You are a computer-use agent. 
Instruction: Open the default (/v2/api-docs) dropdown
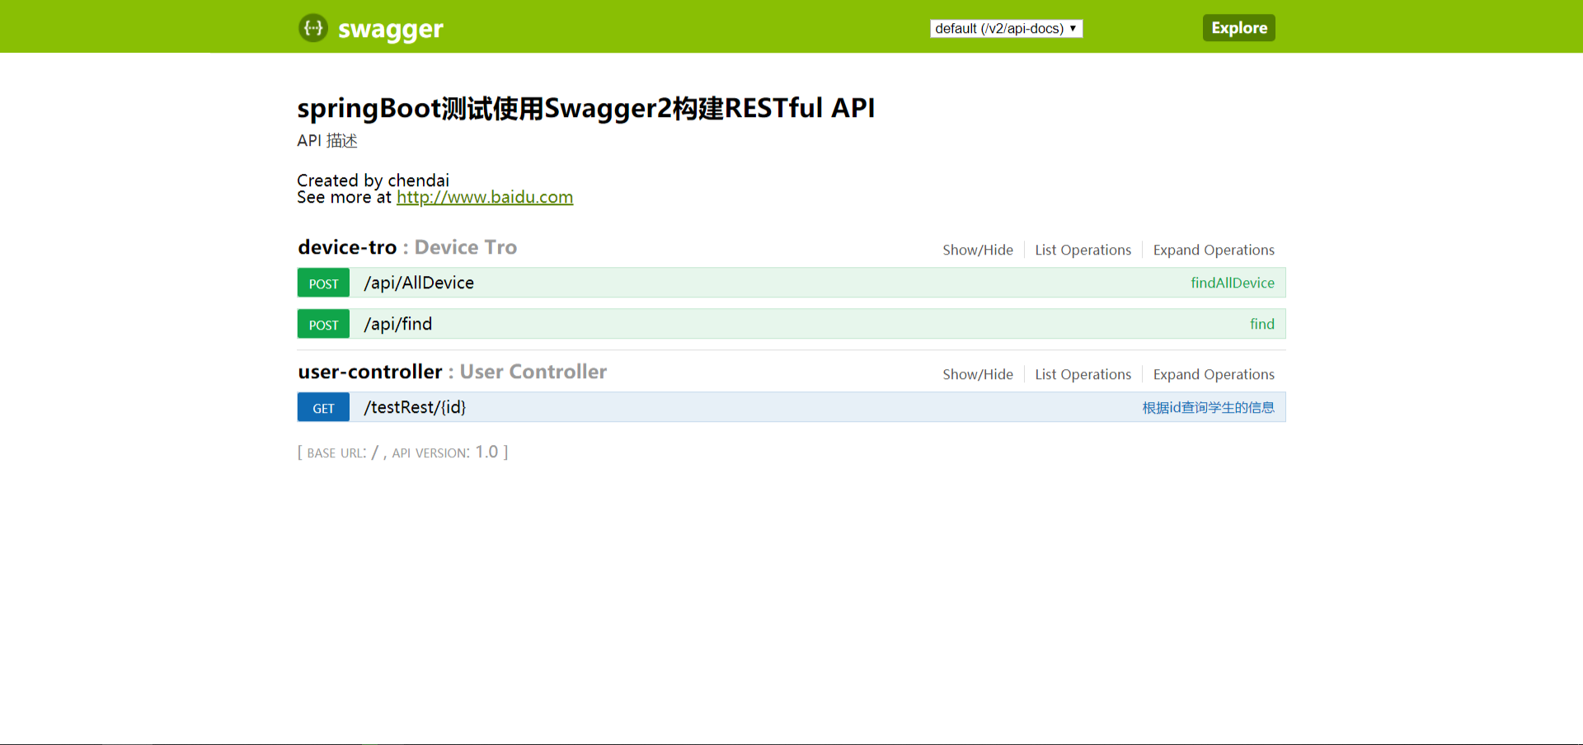point(1006,29)
